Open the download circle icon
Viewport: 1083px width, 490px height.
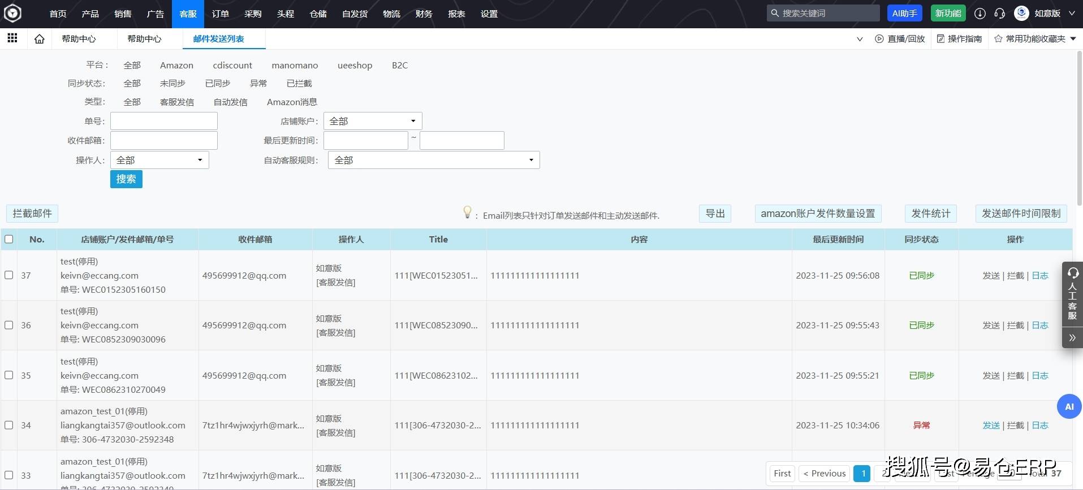click(980, 14)
